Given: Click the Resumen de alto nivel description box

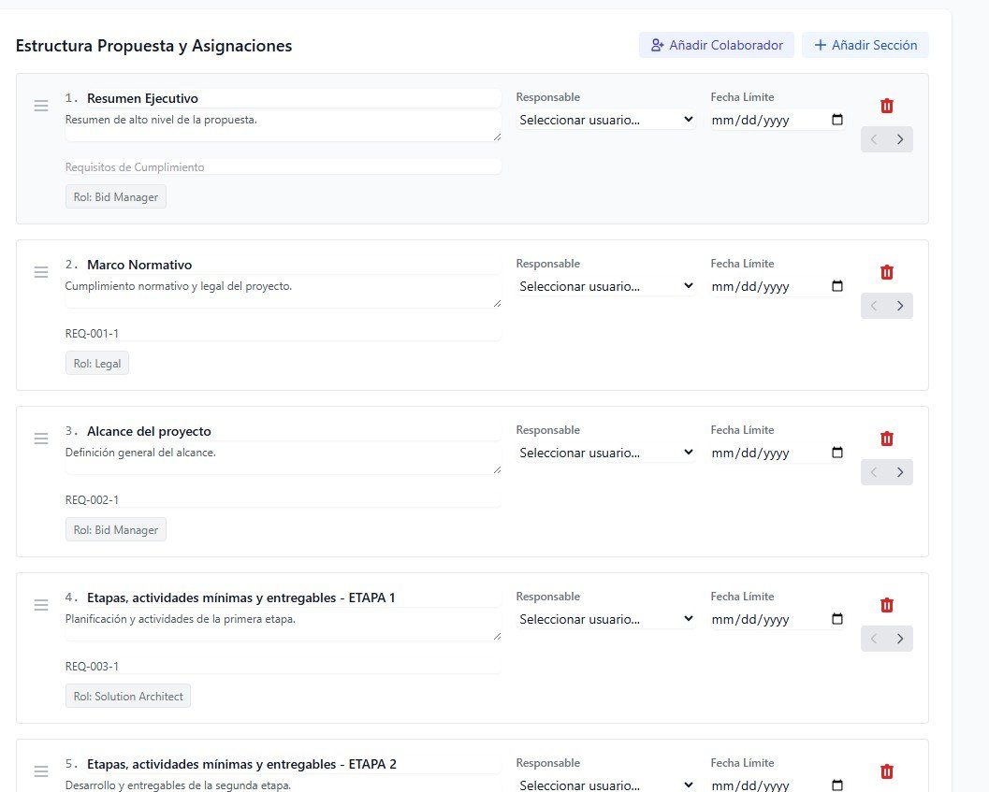Looking at the screenshot, I should click(284, 126).
